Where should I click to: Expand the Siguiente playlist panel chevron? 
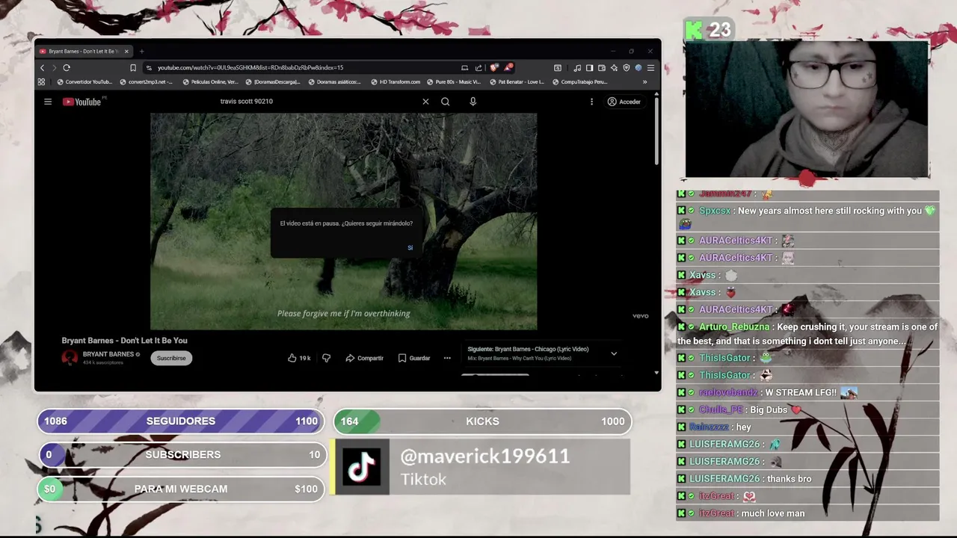click(x=614, y=353)
